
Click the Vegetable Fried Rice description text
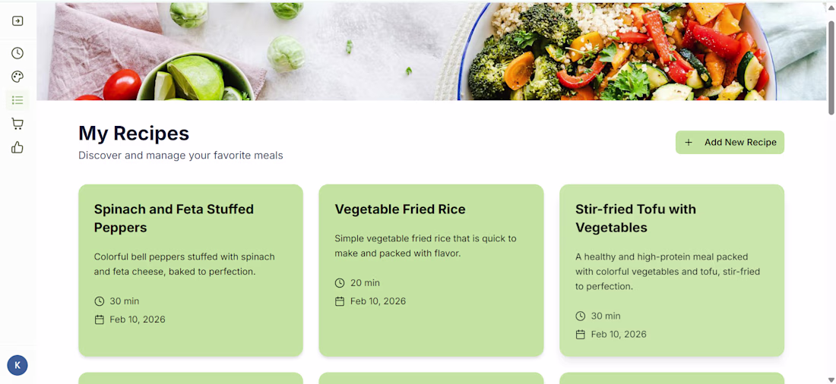point(426,246)
